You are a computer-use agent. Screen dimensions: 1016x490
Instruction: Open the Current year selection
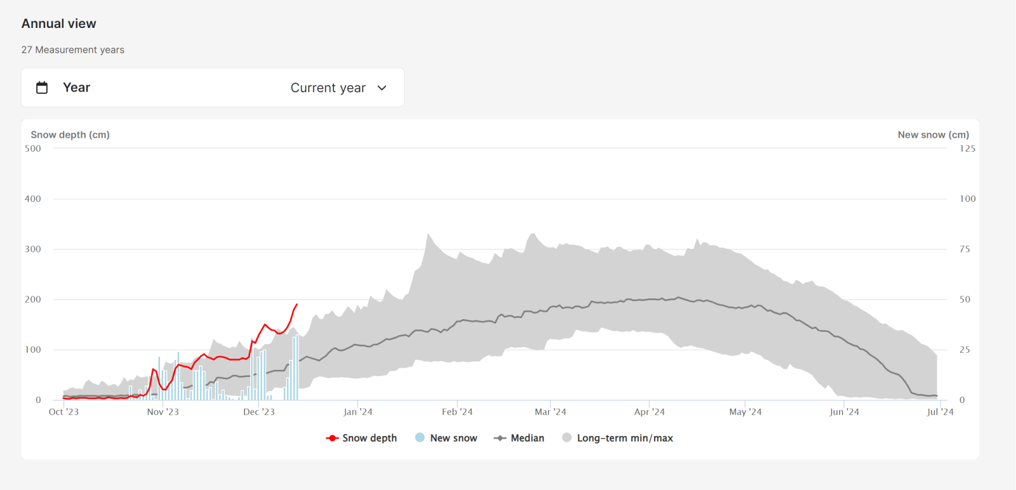click(x=328, y=88)
